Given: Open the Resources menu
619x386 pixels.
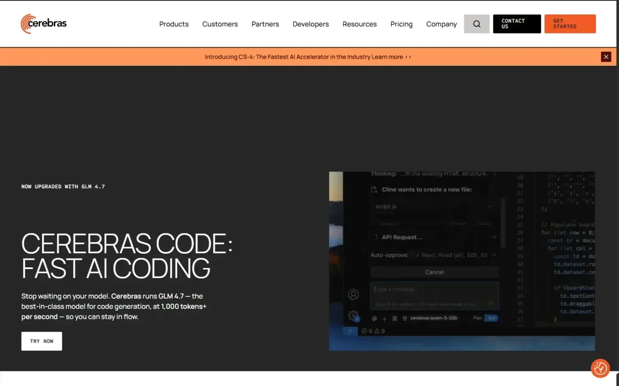Looking at the screenshot, I should (359, 24).
